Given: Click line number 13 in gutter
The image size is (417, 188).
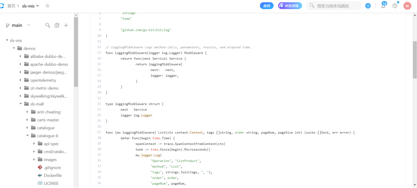Looking at the screenshot, I should click(x=99, y=53).
